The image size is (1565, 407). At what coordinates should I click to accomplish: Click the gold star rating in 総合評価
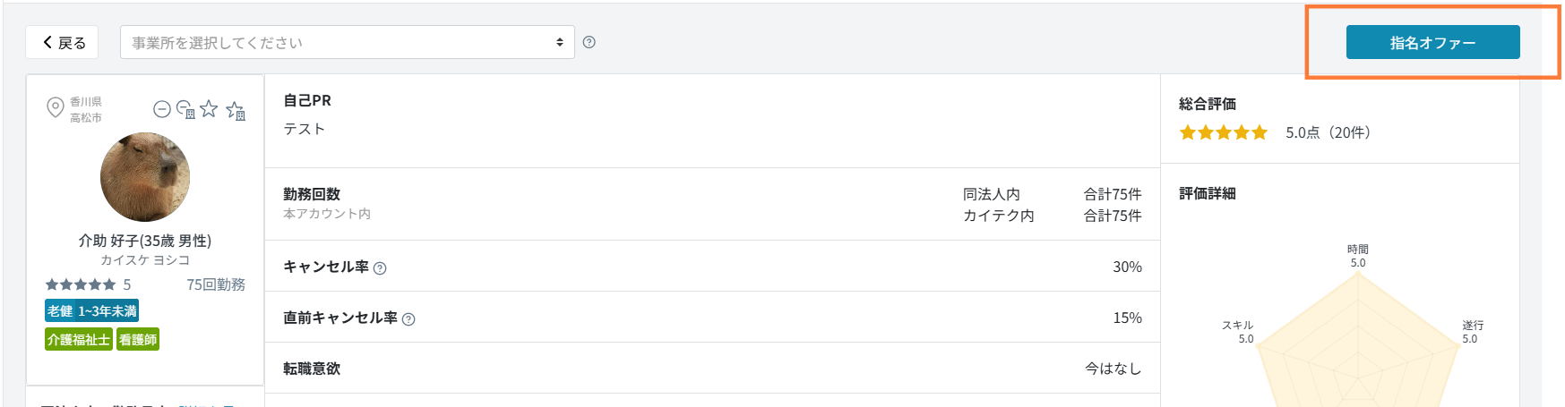(x=1223, y=132)
